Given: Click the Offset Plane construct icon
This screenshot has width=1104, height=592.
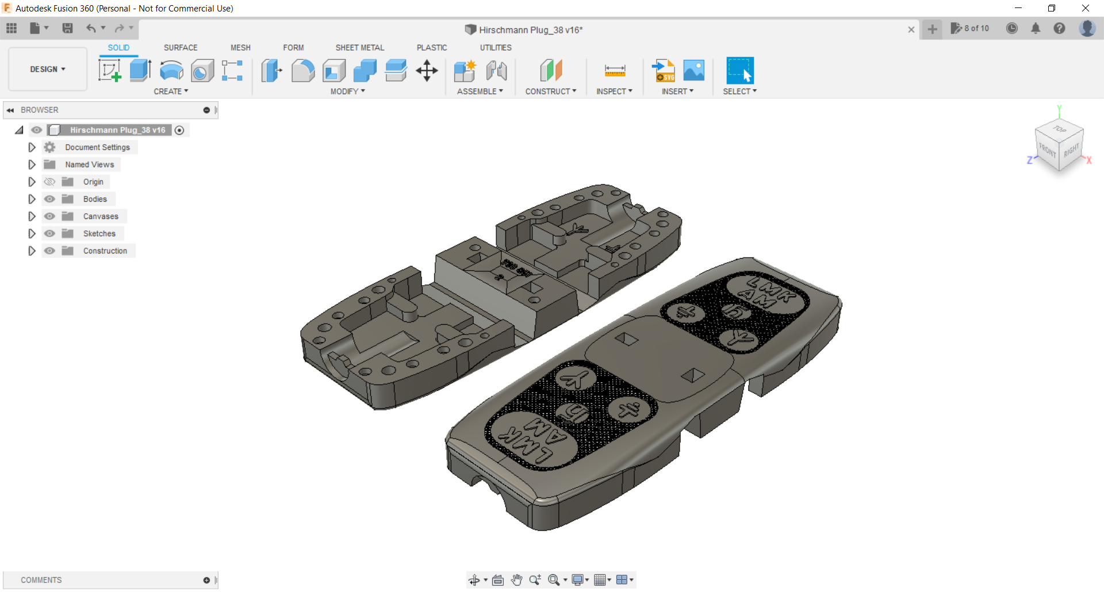Looking at the screenshot, I should point(551,71).
